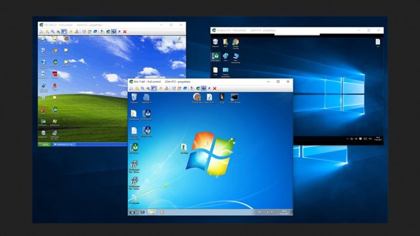Click the yellow star icon in Win 7 window toolbar
Image resolution: width=420 pixels, height=236 pixels.
pos(137,88)
